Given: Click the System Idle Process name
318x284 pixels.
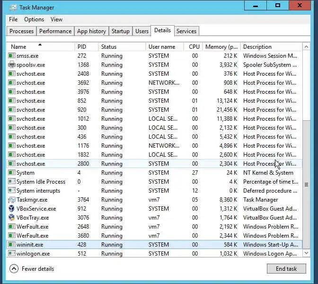Looking at the screenshot, I should pyautogui.click(x=41, y=182).
